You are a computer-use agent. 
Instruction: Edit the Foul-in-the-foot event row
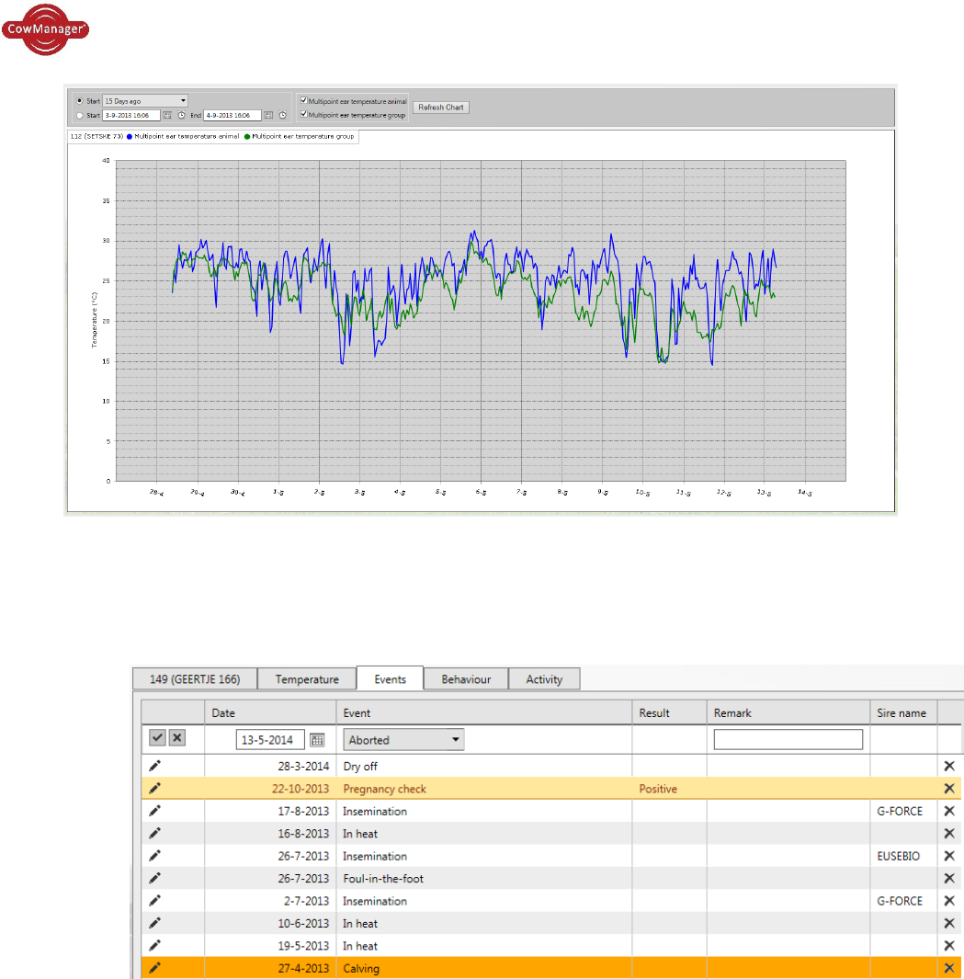154,879
